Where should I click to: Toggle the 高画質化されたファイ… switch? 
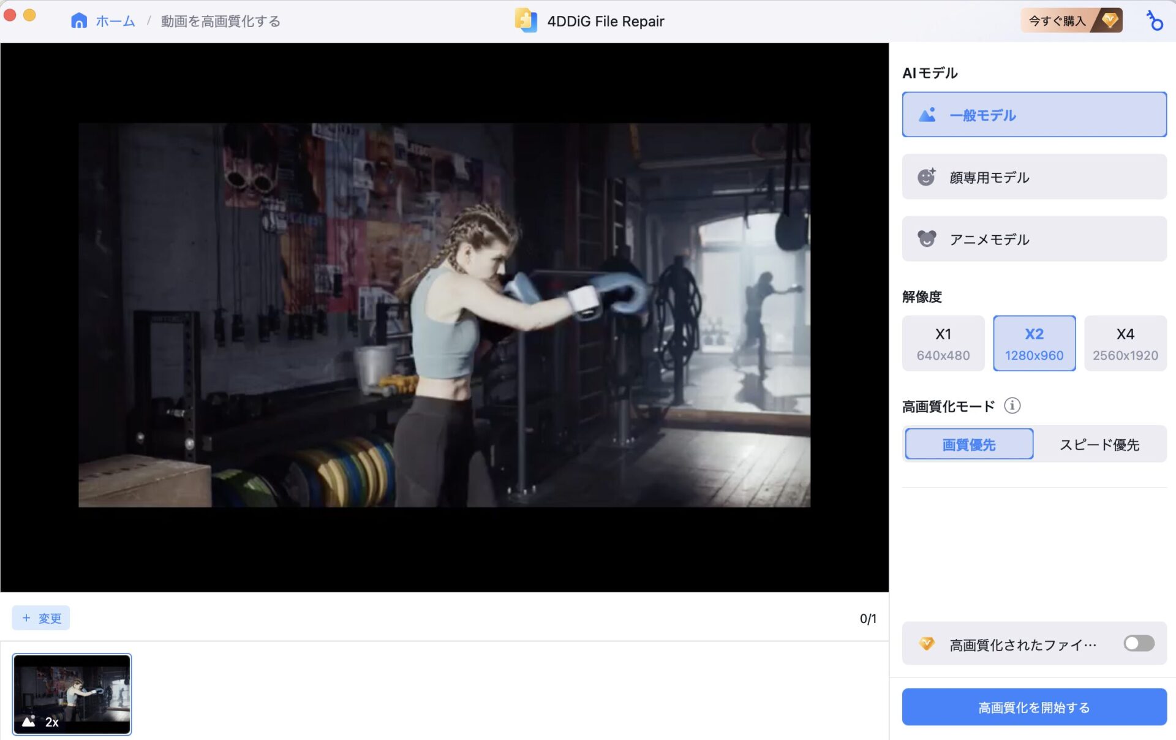pyautogui.click(x=1139, y=643)
